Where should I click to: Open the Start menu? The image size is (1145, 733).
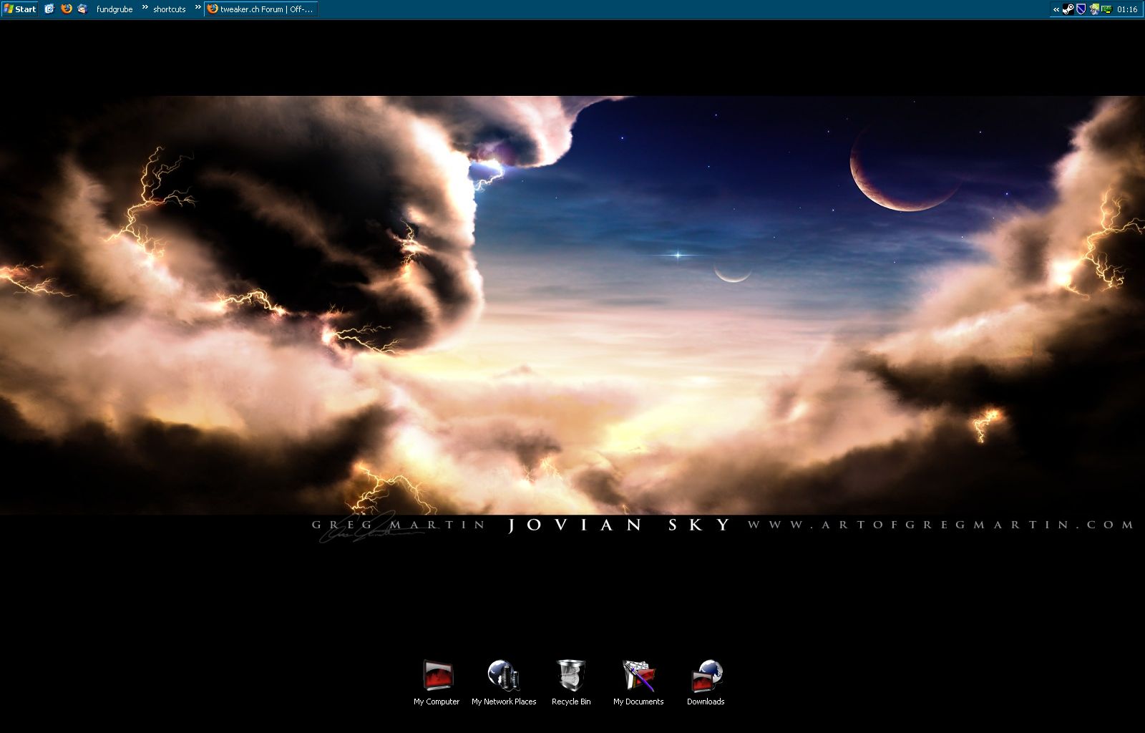(x=19, y=9)
